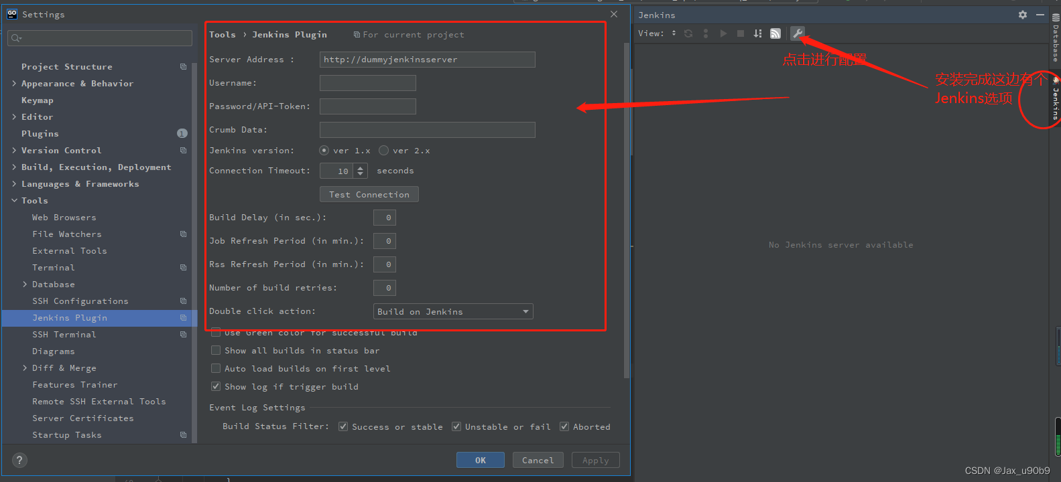This screenshot has height=482, width=1061.
Task: Open the Jenkins View selector dropdown
Action: (x=674, y=33)
